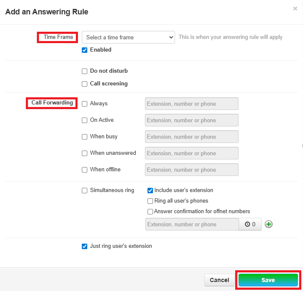Enable Answer confirmation for offnet numbers
The height and width of the screenshot is (291, 303).
coord(150,211)
